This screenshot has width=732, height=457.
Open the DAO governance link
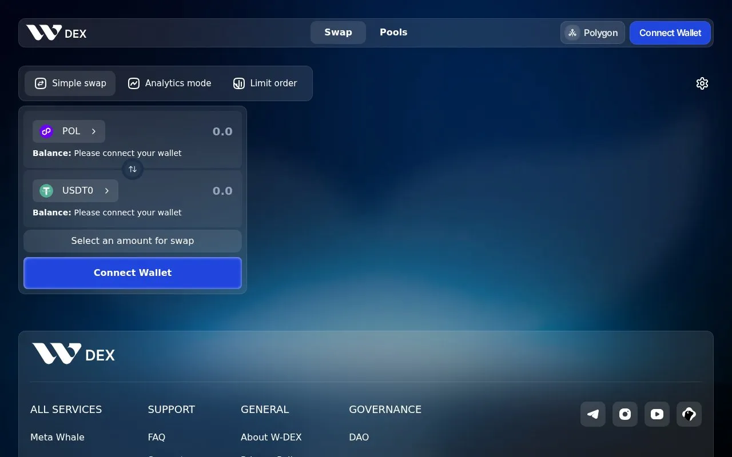coord(359,437)
